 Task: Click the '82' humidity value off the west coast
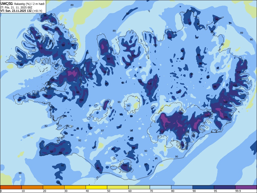pos(46,126)
